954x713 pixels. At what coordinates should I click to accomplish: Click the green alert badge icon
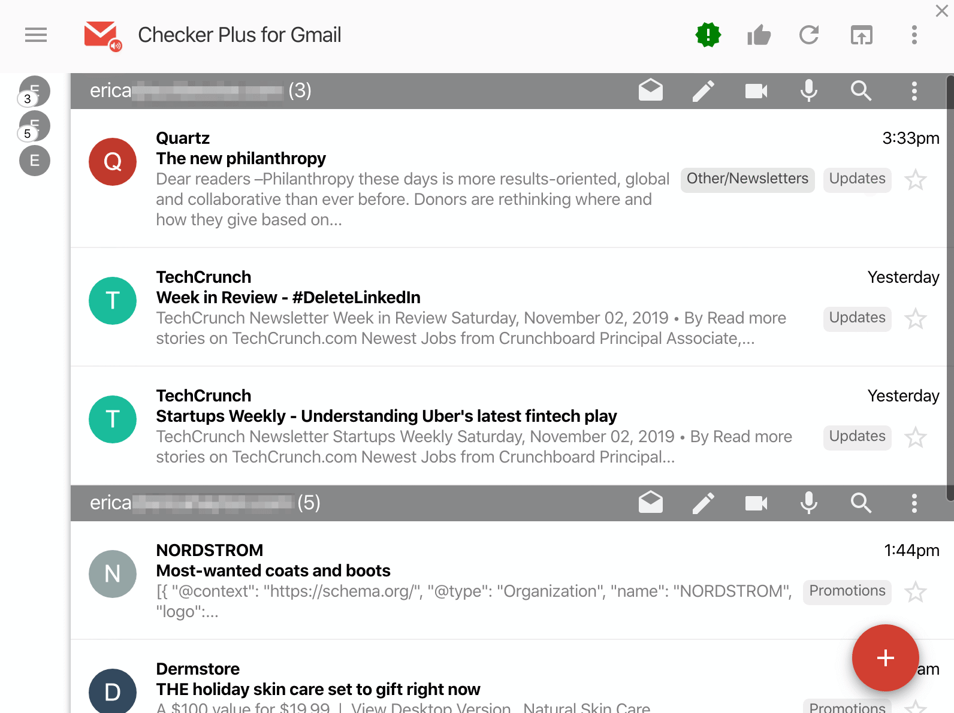click(x=708, y=35)
